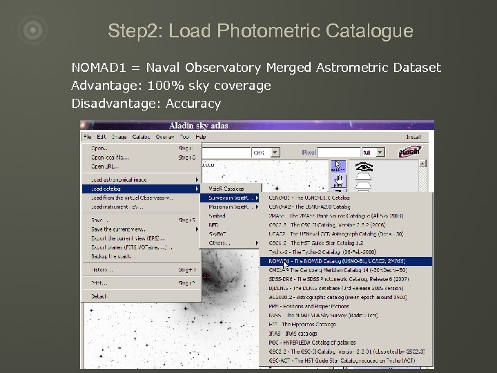This screenshot has width=497, height=373.
Task: Click into the Pixel input field
Action: tap(338, 153)
